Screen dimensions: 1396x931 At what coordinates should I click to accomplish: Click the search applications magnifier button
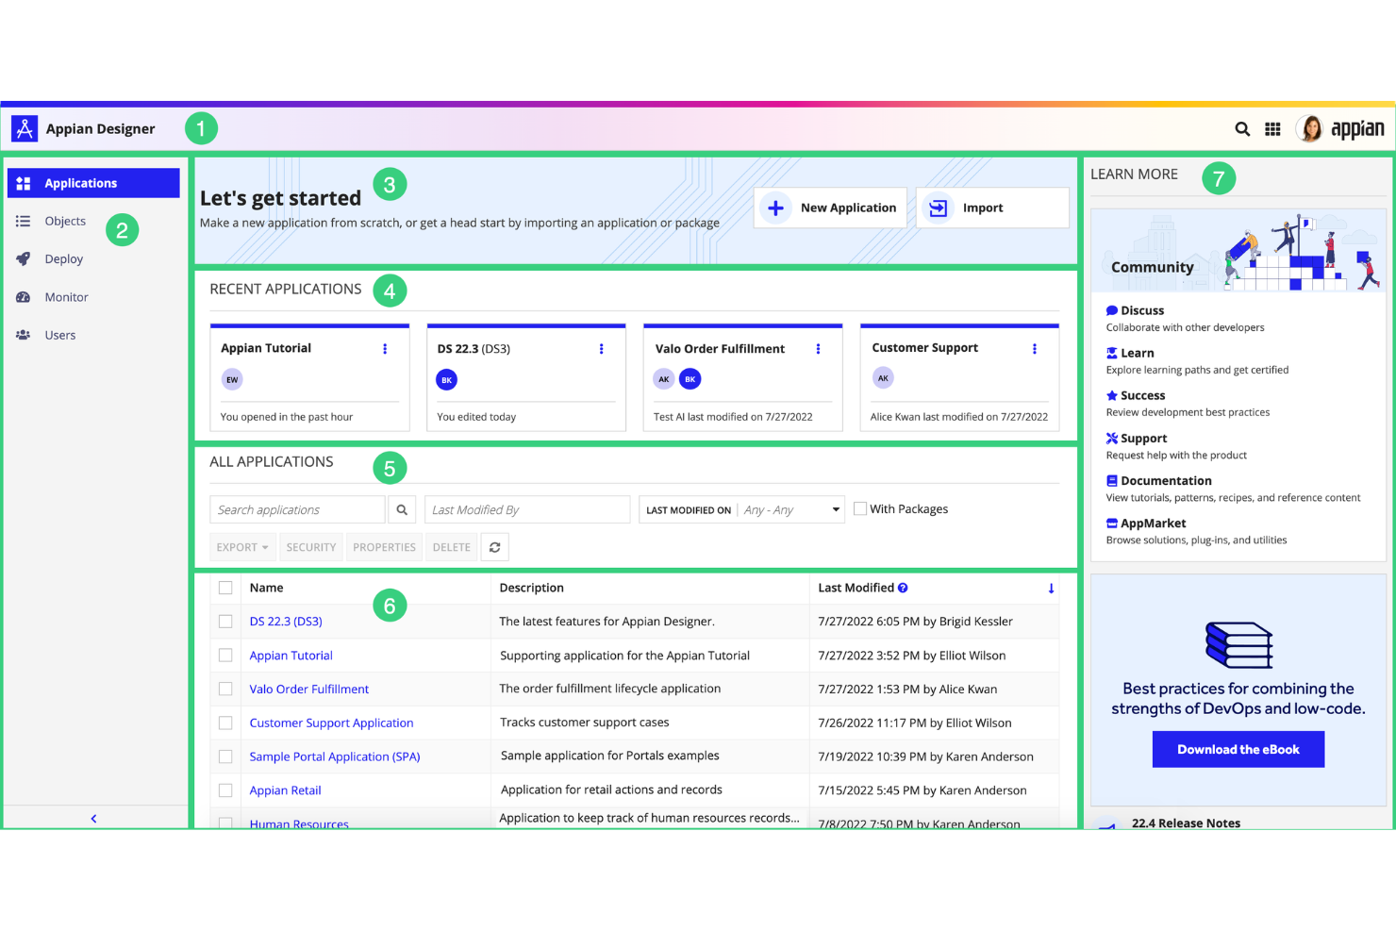click(x=402, y=509)
